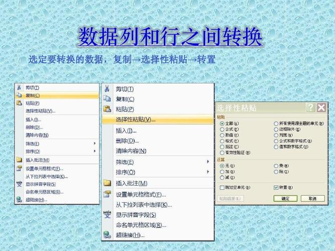This screenshot has height=251, width=335.
Task: Choose 从下拉列表中选择(K)... in small left menu
Action: click(x=47, y=176)
